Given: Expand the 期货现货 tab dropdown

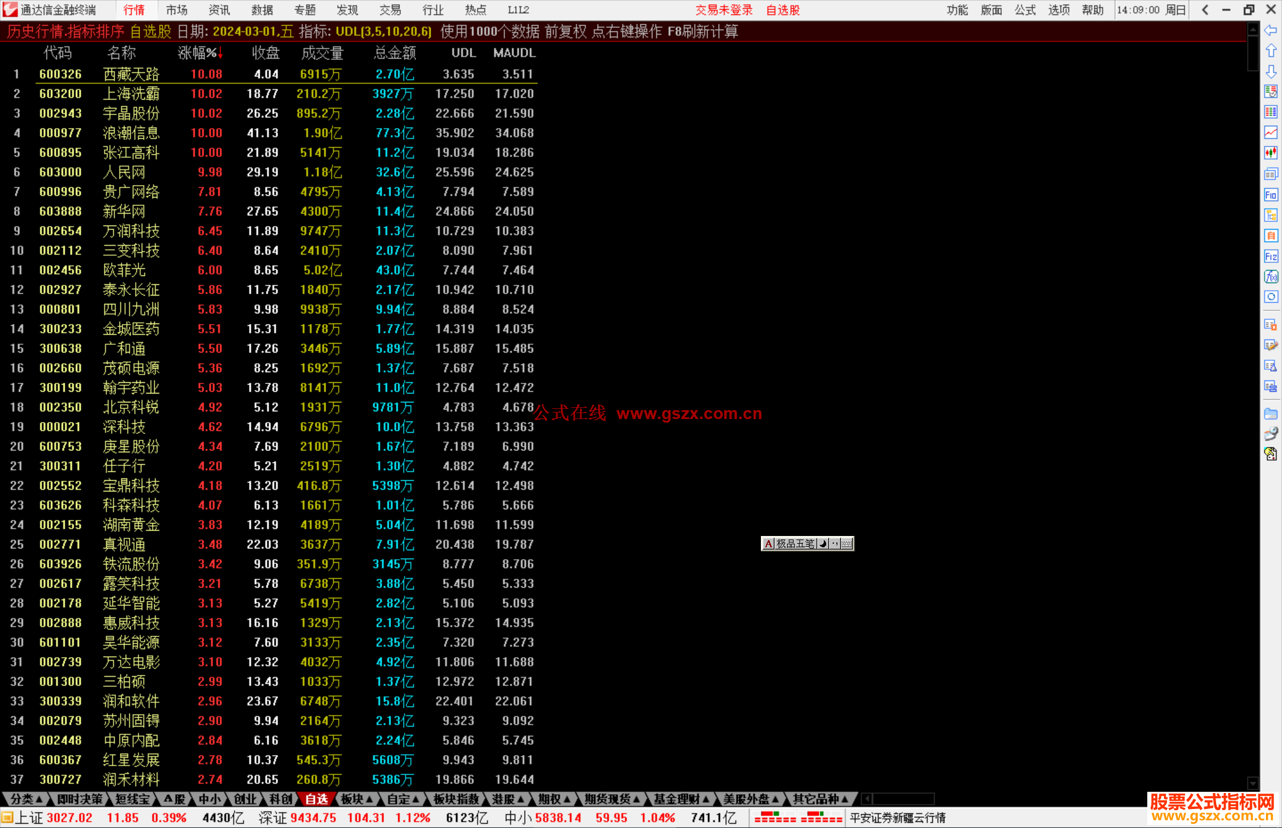Looking at the screenshot, I should coord(611,800).
